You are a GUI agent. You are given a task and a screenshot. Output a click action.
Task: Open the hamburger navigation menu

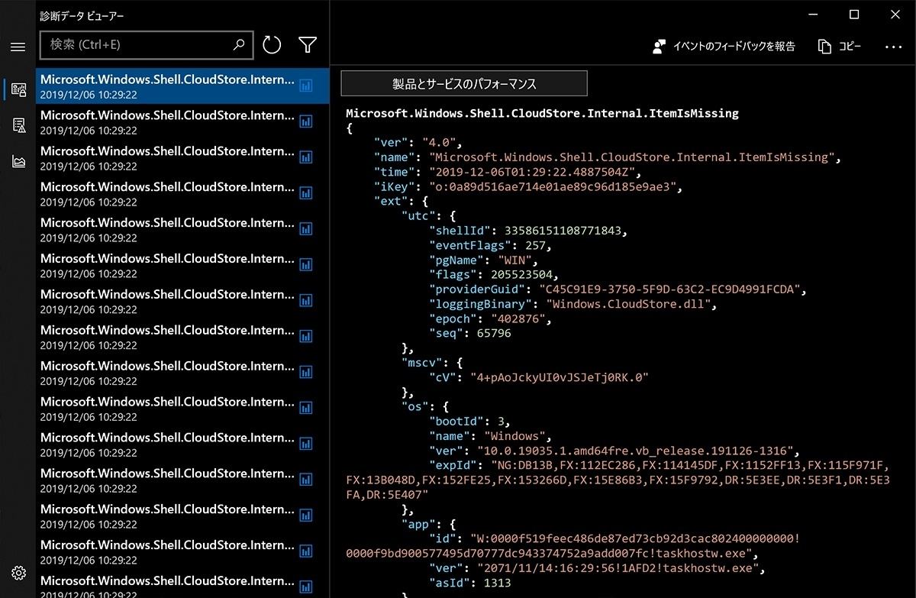pos(18,47)
